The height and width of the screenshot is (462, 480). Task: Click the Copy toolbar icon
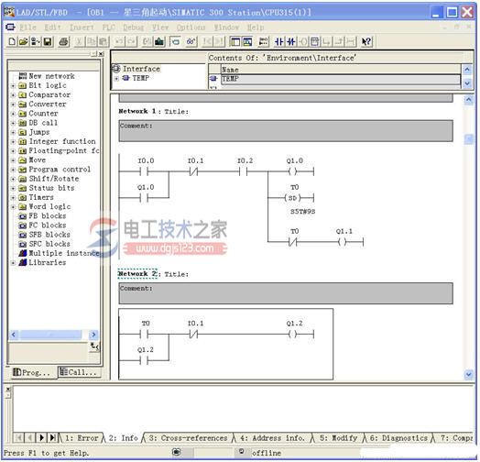(x=91, y=41)
